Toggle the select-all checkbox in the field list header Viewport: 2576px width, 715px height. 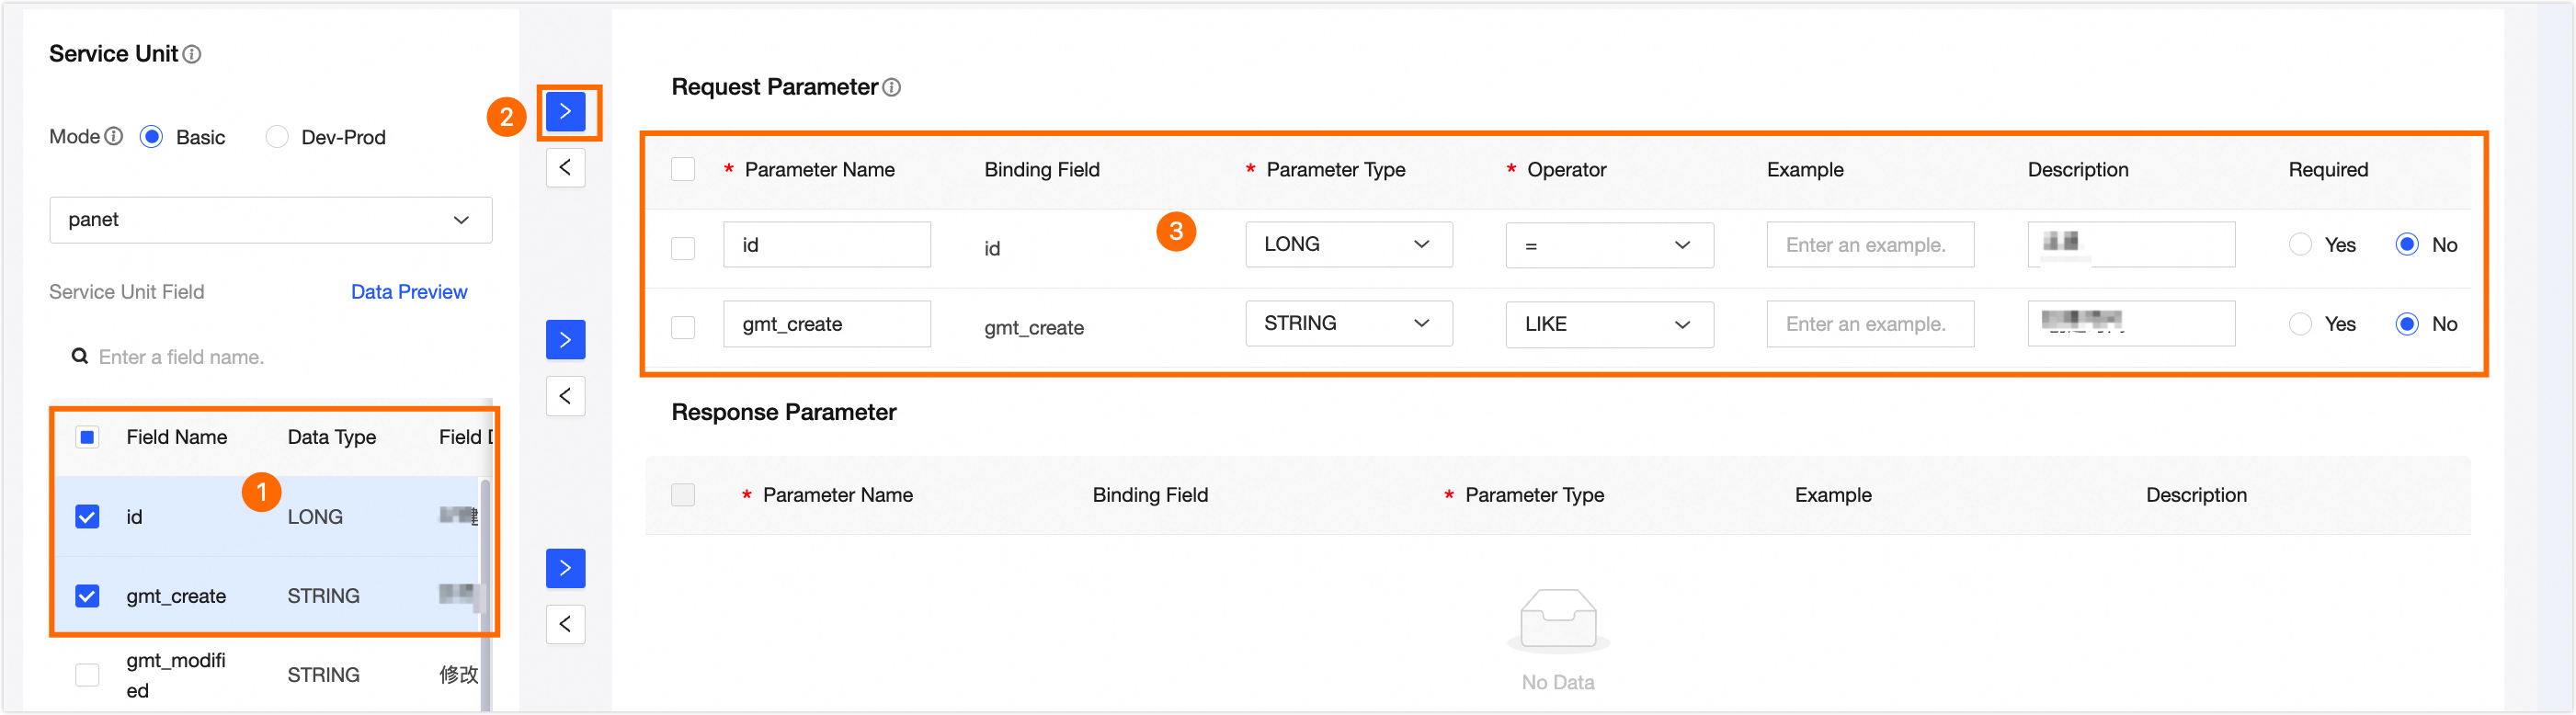(87, 437)
